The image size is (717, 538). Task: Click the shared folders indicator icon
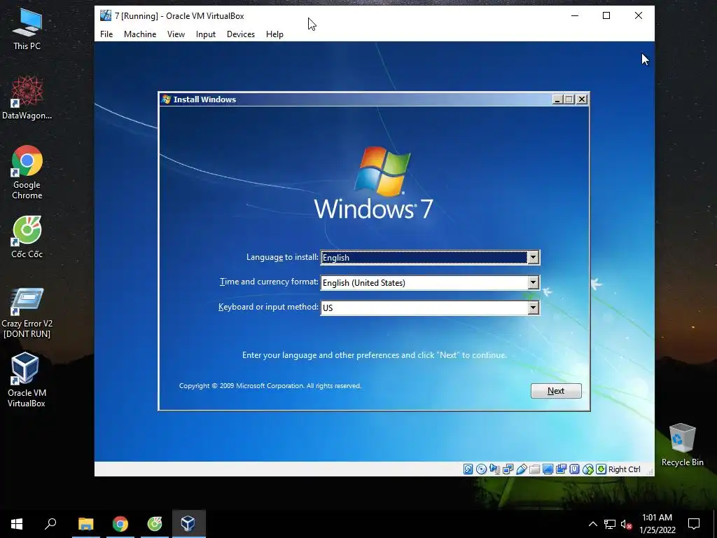click(x=534, y=469)
